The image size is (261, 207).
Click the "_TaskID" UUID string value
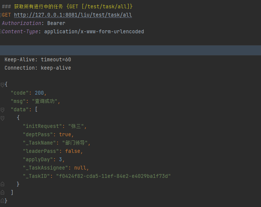point(113,176)
